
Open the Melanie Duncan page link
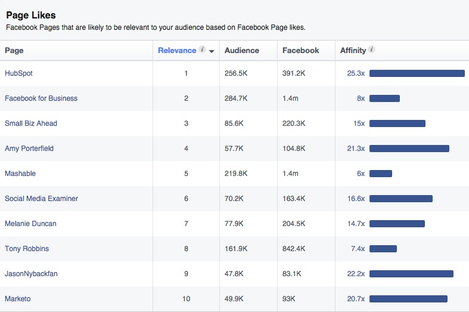pyautogui.click(x=30, y=224)
